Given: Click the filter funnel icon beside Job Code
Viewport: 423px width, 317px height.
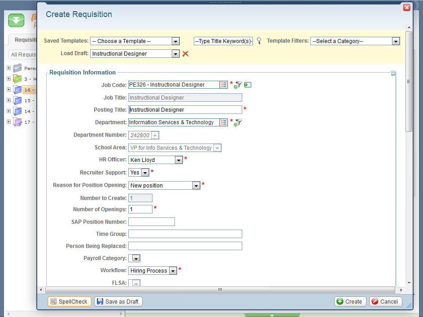Looking at the screenshot, I should click(238, 85).
